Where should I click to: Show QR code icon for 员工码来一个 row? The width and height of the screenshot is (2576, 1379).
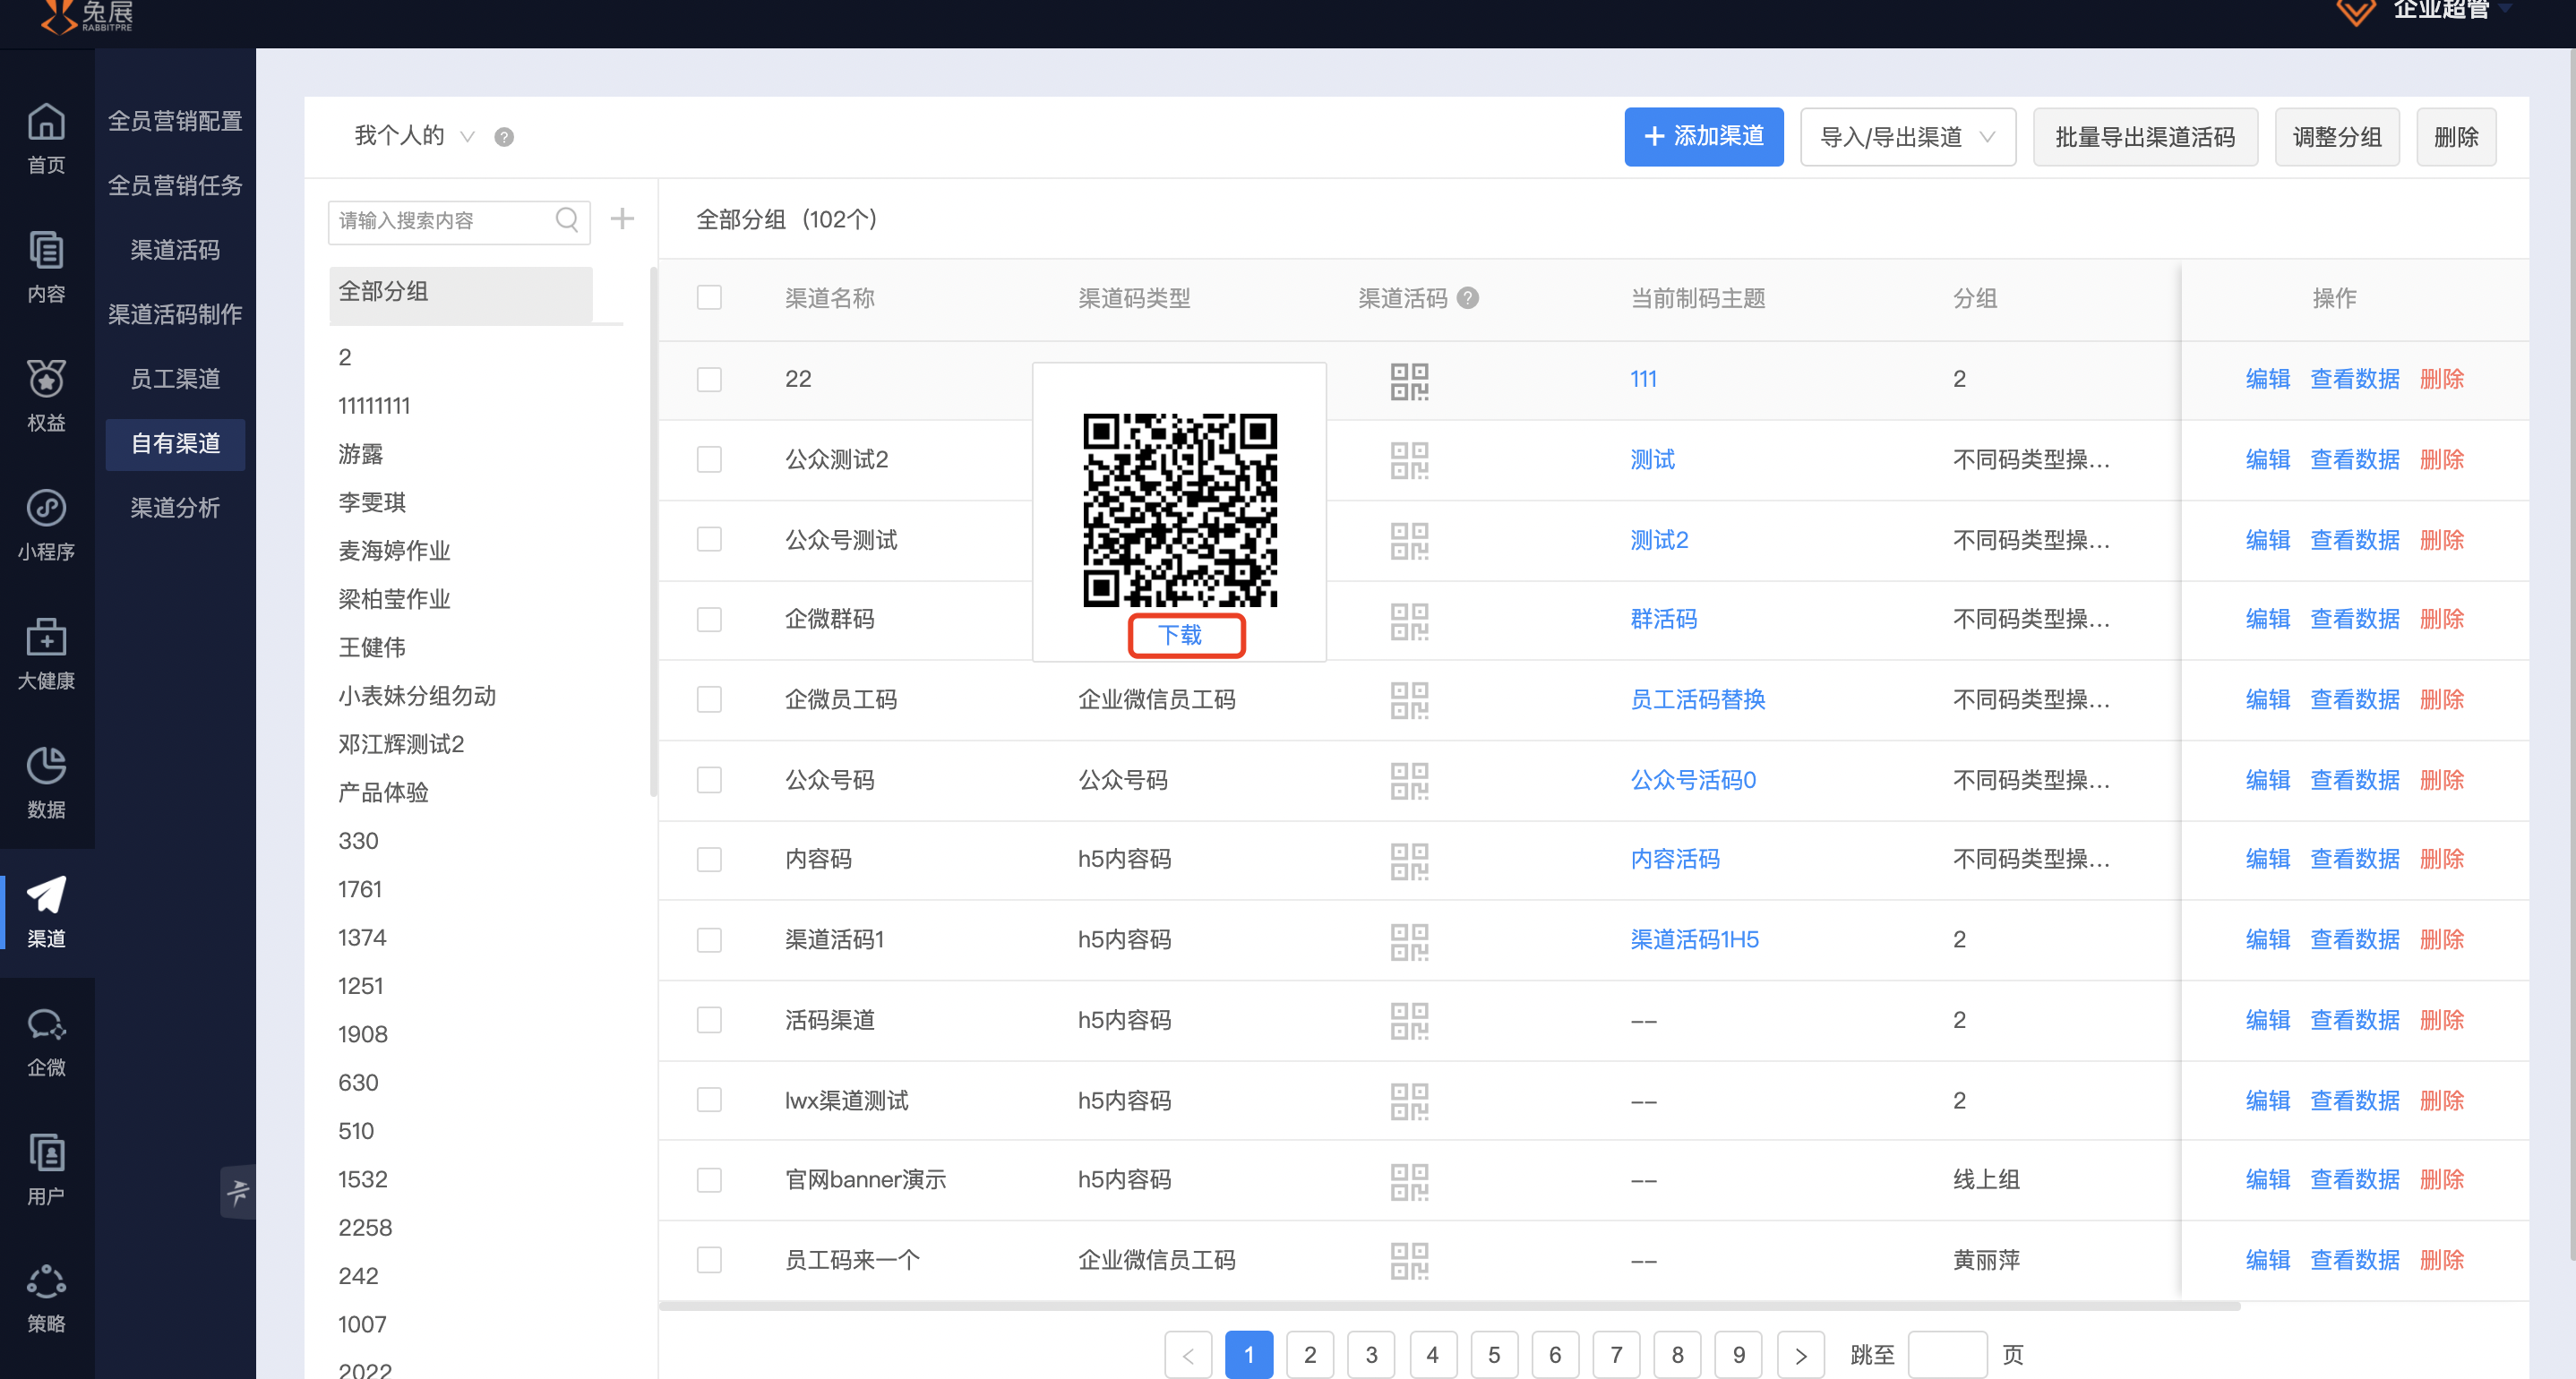click(x=1409, y=1261)
